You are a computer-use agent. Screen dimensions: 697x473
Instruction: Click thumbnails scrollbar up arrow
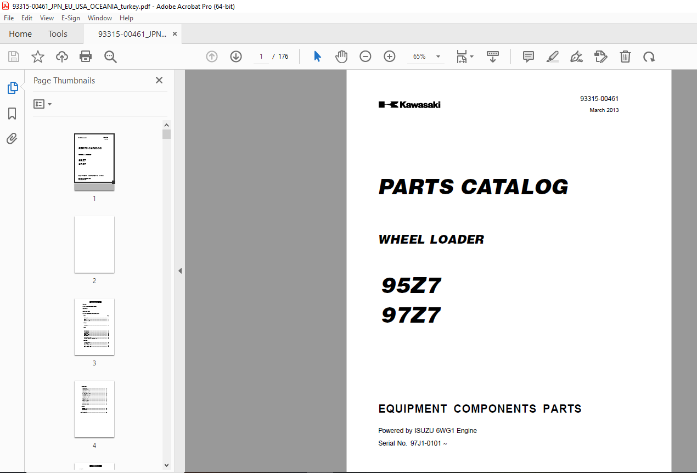pyautogui.click(x=167, y=125)
